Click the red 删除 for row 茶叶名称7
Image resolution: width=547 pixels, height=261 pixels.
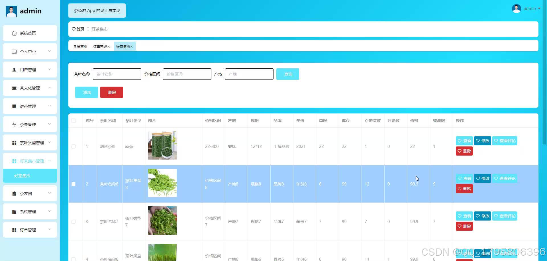464,226
